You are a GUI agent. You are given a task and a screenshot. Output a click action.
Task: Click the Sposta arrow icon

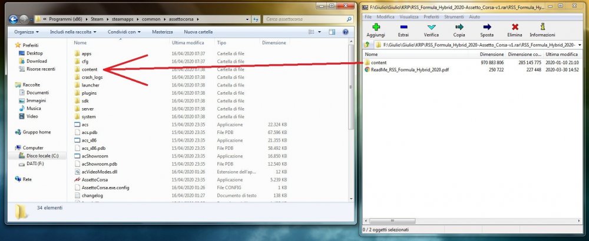(487, 27)
